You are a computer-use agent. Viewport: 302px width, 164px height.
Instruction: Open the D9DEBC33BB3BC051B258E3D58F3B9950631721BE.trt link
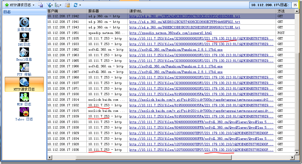pyautogui.click(x=185, y=27)
